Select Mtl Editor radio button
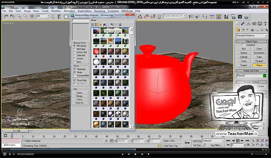The width and height of the screenshot is (271, 158). tap(75, 49)
